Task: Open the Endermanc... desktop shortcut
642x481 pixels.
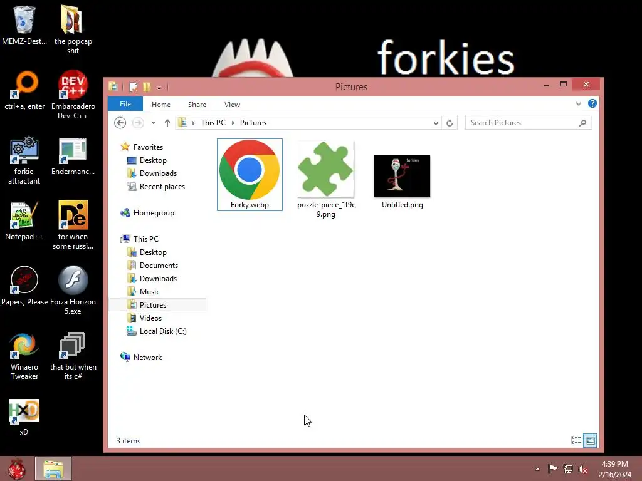Action: tap(73, 156)
